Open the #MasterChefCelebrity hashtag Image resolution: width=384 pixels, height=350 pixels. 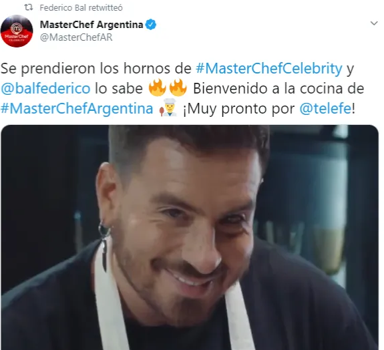pos(269,68)
